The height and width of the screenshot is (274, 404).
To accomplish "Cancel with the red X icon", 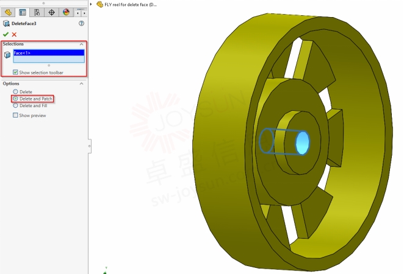I will point(14,34).
